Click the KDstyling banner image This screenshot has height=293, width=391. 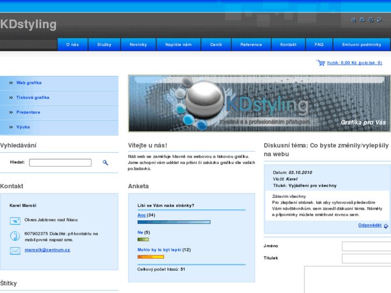pos(259,103)
